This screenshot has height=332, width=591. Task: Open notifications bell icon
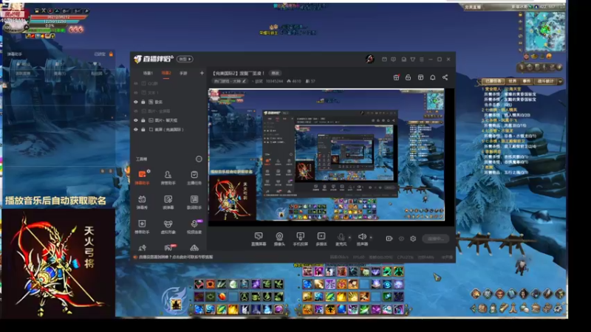tap(433, 77)
